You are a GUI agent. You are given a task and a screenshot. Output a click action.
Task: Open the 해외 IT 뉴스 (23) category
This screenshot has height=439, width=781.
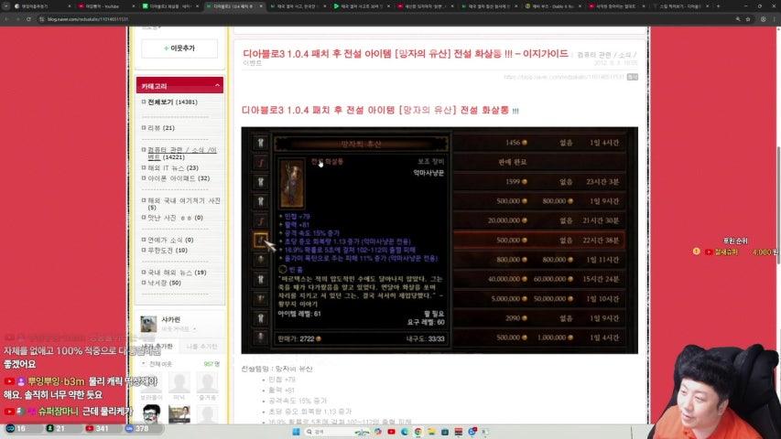pos(173,168)
